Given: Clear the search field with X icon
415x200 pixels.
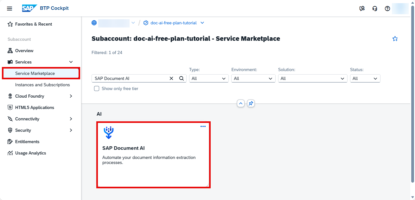Looking at the screenshot, I should [171, 78].
